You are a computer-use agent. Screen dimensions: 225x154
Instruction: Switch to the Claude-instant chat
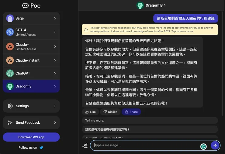tap(31, 60)
